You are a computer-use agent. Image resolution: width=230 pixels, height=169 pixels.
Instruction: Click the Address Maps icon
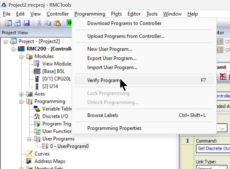tap(29, 161)
